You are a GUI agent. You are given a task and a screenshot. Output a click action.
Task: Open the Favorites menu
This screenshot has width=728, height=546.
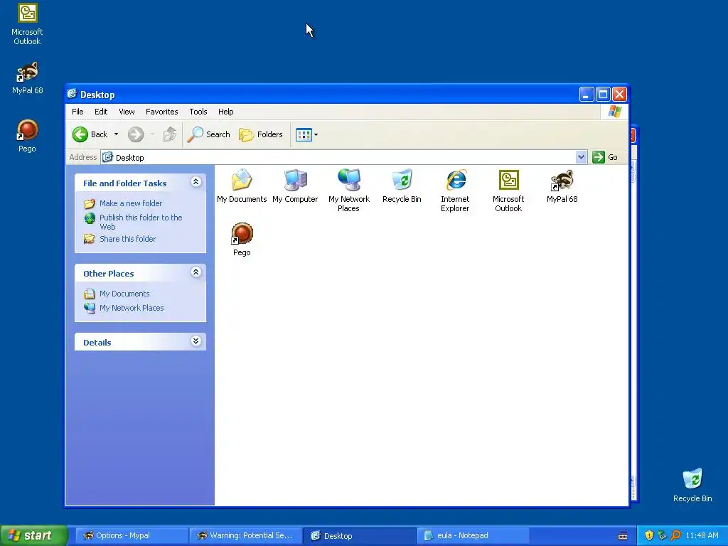click(161, 112)
